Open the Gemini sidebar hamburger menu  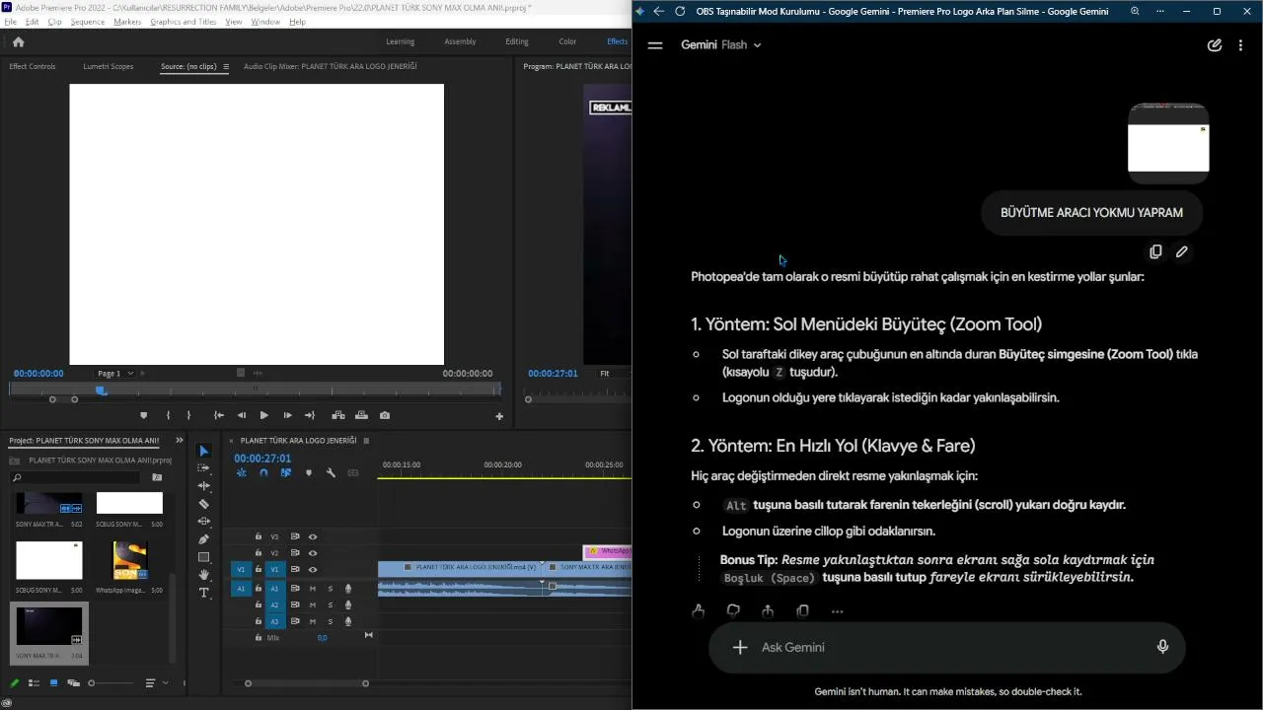(655, 44)
